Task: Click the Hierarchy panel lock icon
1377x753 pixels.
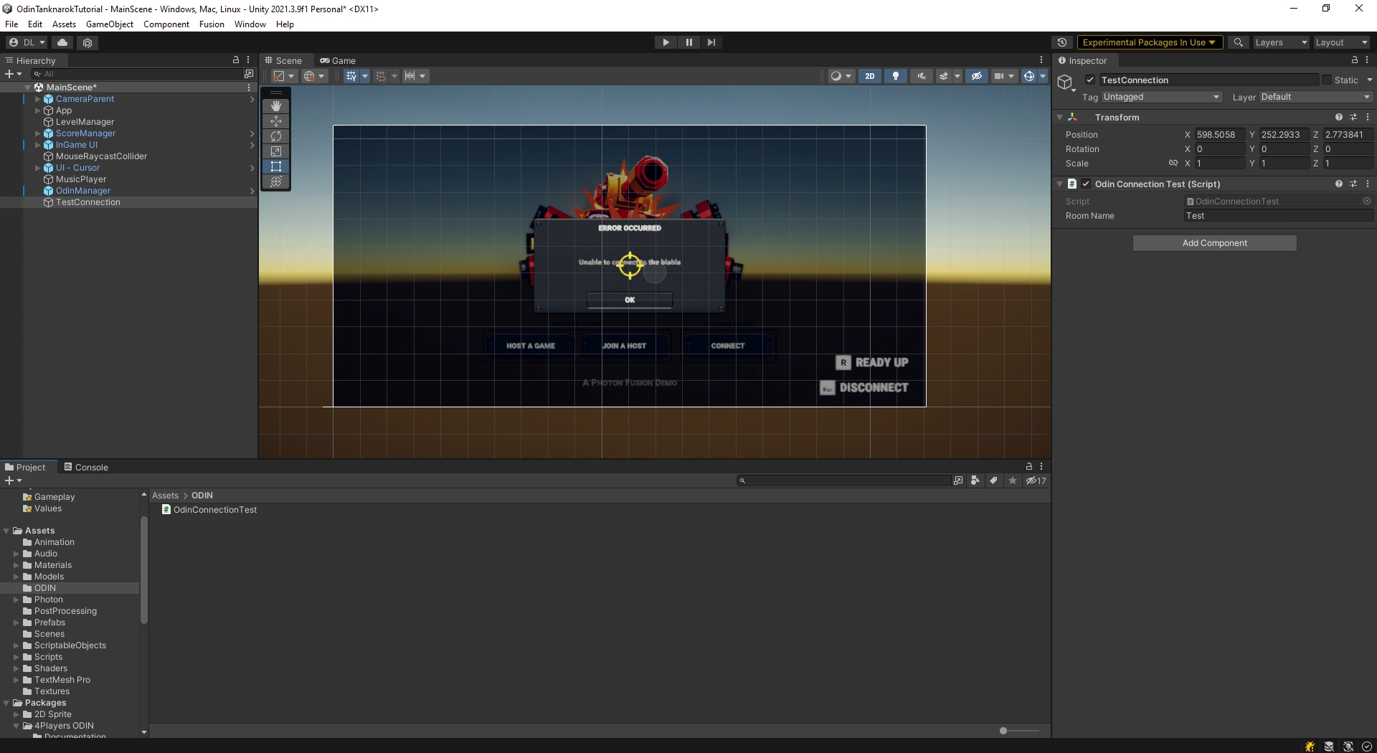Action: [236, 60]
